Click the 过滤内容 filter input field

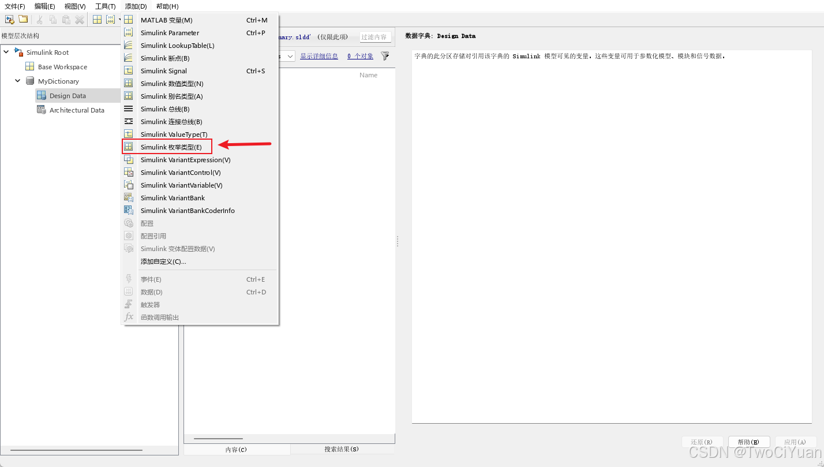click(375, 37)
